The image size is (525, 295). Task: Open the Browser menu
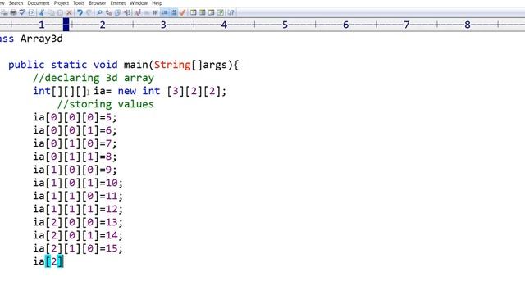pyautogui.click(x=98, y=3)
